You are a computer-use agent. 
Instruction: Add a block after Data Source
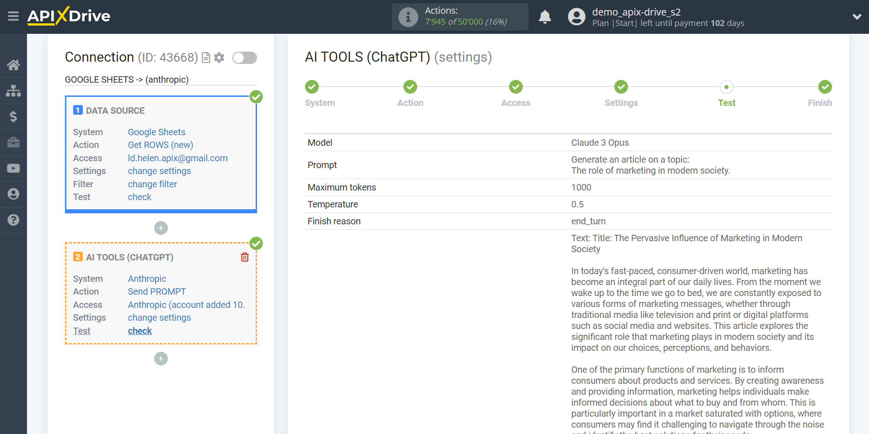[x=161, y=228]
